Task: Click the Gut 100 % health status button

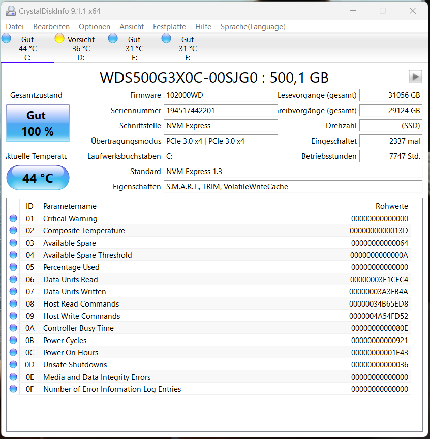Action: click(x=38, y=123)
